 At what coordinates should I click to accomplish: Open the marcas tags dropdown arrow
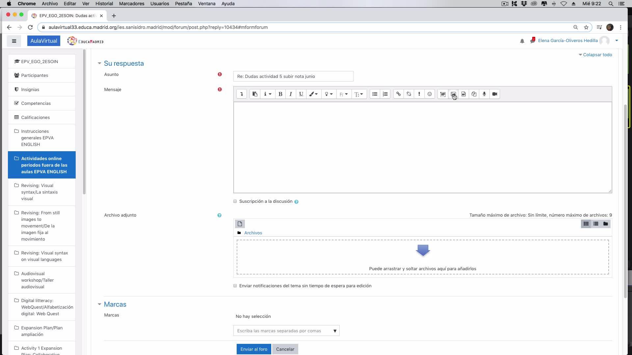335,331
